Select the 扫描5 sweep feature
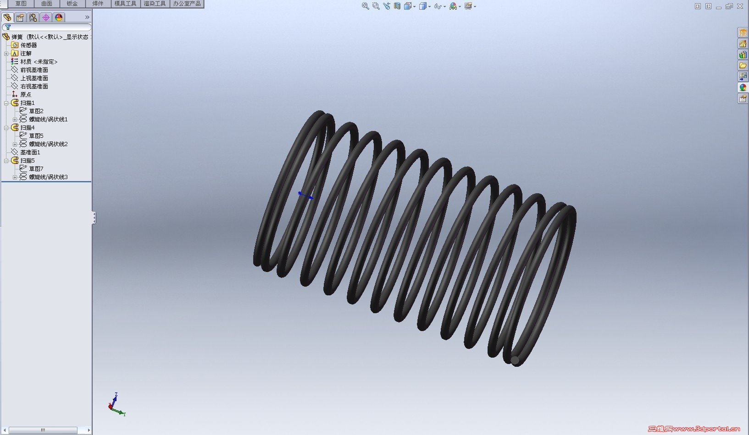The width and height of the screenshot is (749, 435). click(28, 160)
